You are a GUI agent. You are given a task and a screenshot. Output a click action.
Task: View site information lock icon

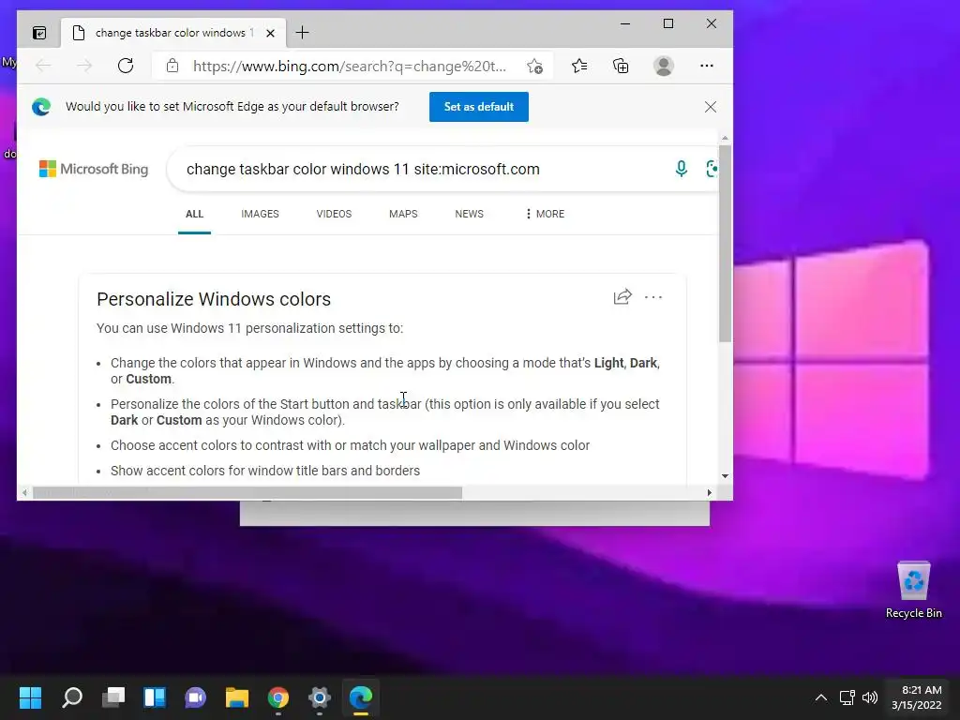[172, 67]
